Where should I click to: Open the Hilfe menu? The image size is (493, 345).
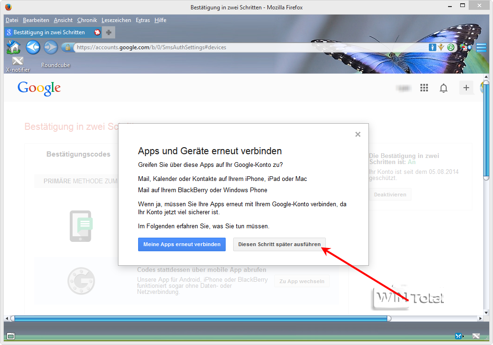pos(160,20)
